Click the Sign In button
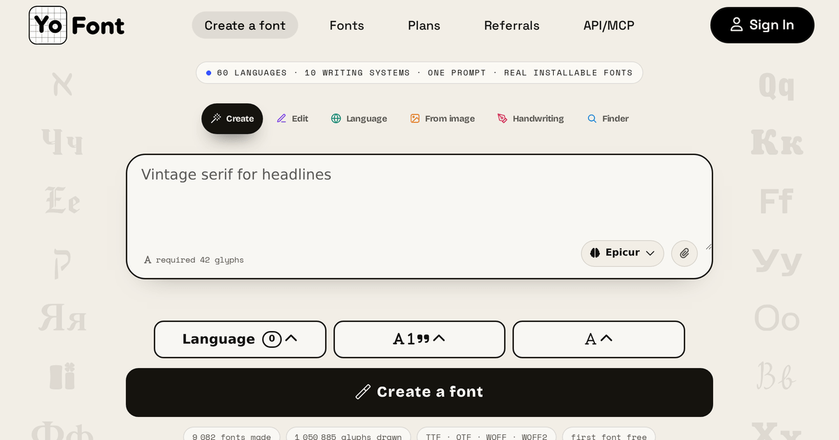 [x=762, y=25]
